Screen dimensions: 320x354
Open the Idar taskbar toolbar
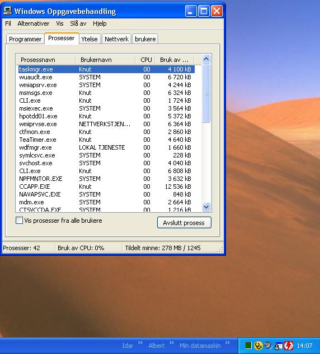coord(128,346)
